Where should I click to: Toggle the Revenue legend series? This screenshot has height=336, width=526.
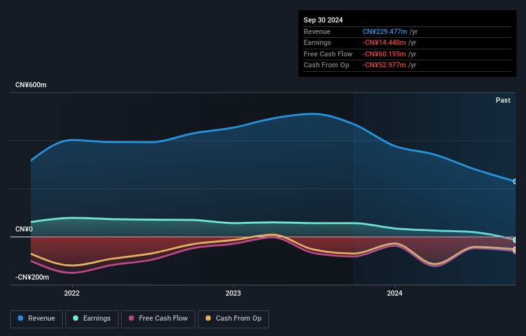[x=37, y=319]
